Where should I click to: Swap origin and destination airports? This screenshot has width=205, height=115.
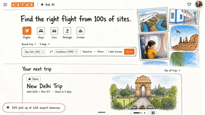51,52
